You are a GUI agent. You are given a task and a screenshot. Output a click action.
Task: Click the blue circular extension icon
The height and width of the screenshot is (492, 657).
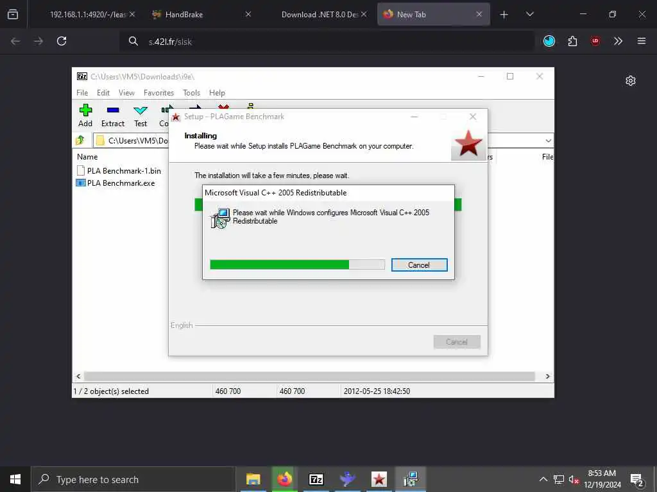tap(549, 41)
